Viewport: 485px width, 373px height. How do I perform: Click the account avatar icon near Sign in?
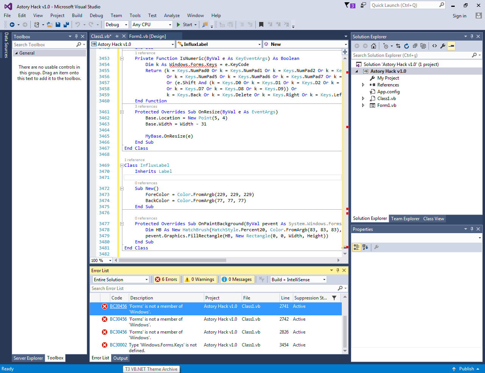(479, 16)
